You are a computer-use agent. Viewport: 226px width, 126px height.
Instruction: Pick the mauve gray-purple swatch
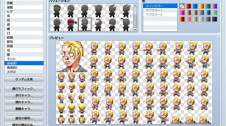pos(201,13)
